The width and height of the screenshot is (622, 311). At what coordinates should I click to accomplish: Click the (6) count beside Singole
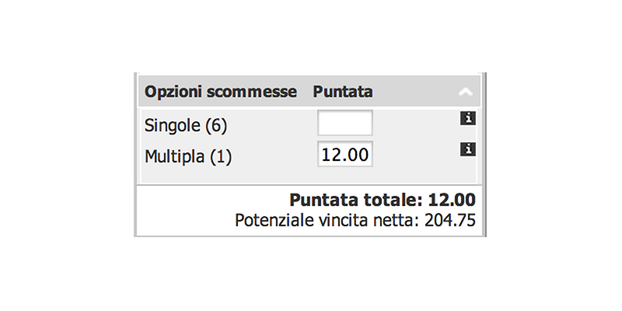(x=216, y=126)
